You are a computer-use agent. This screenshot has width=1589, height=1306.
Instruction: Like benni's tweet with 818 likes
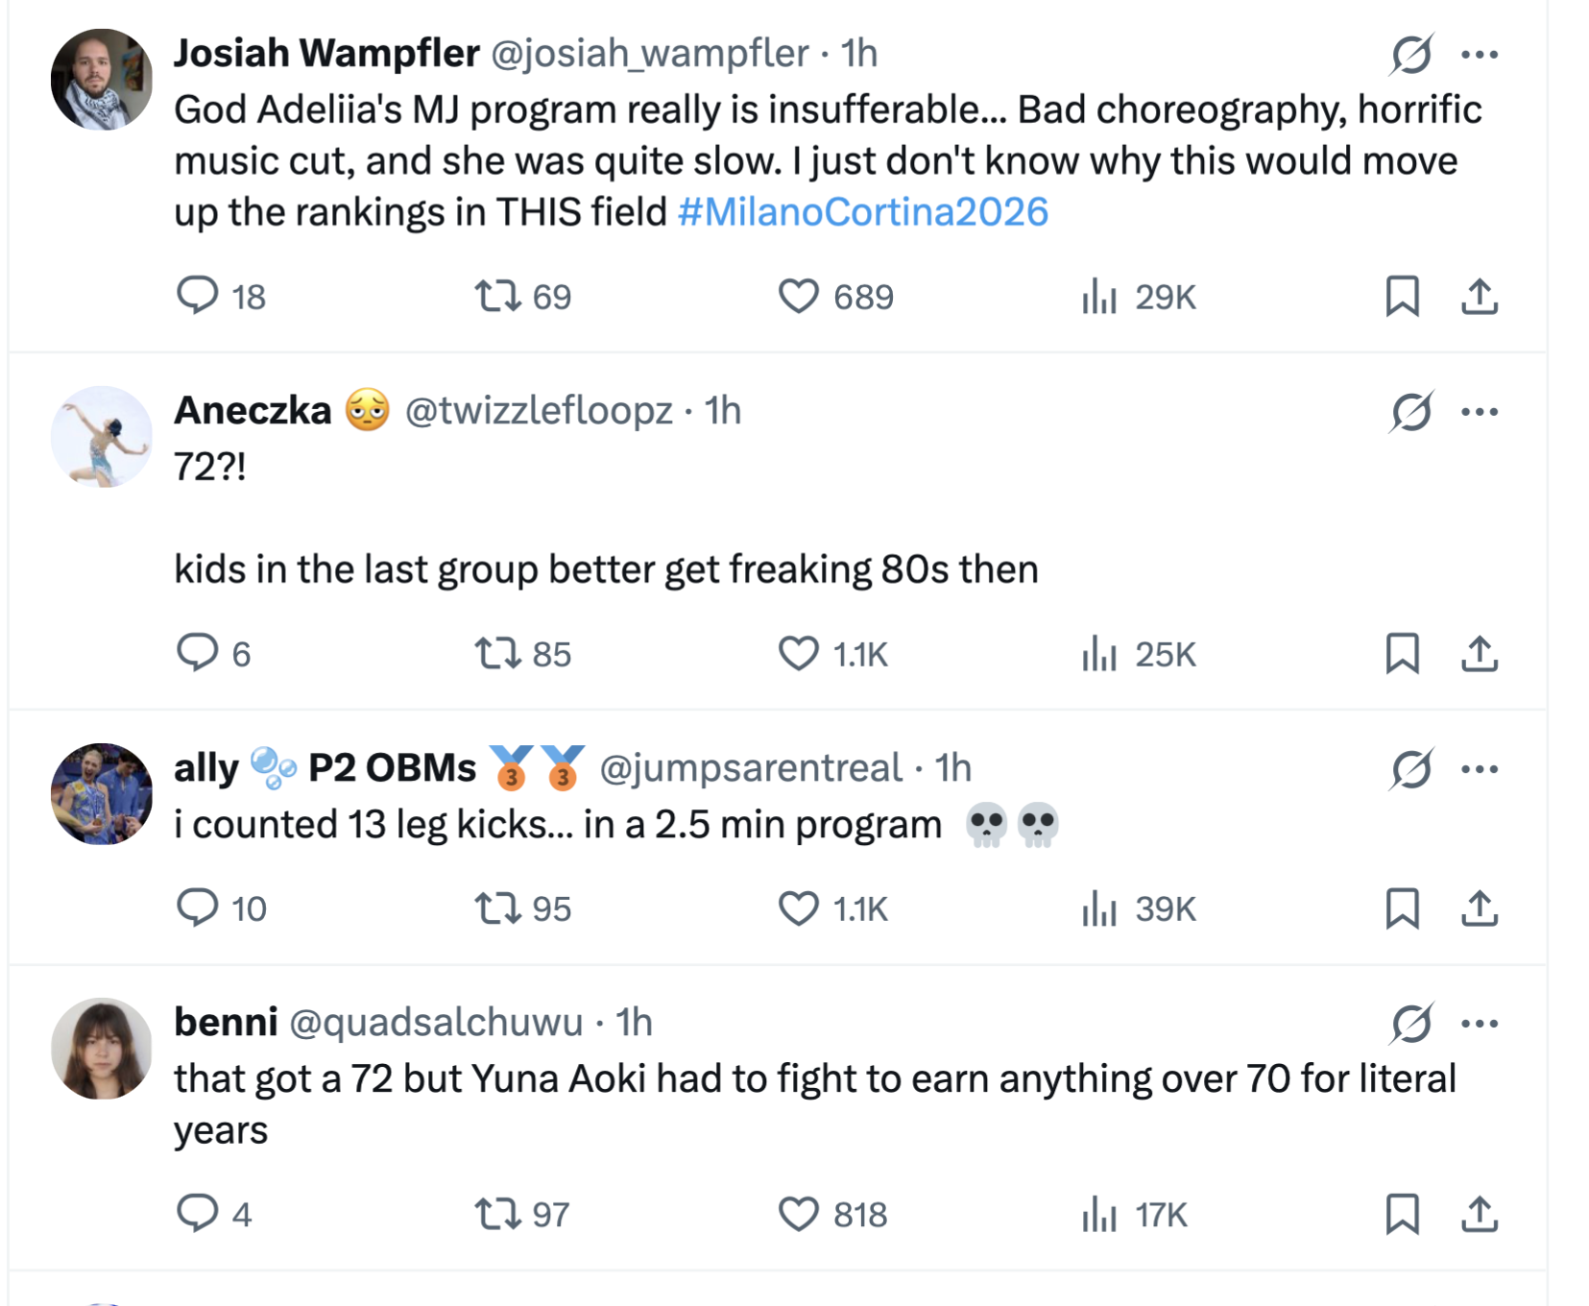click(798, 1214)
